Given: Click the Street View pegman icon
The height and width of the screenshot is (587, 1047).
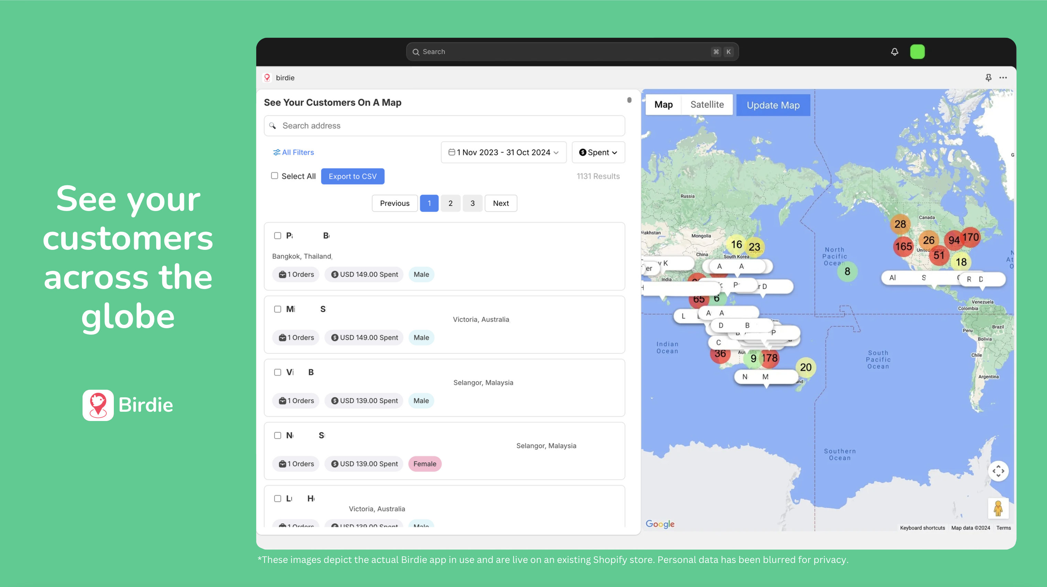Looking at the screenshot, I should coord(998,508).
